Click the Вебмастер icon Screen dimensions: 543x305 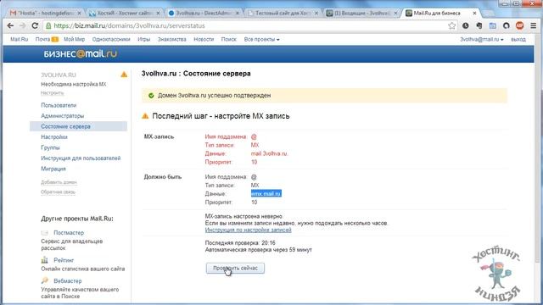click(x=45, y=280)
